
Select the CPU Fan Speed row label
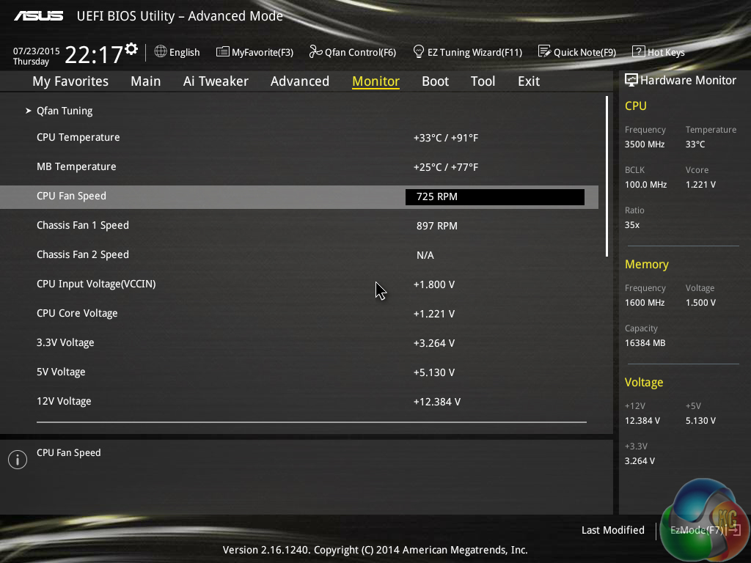[71, 196]
